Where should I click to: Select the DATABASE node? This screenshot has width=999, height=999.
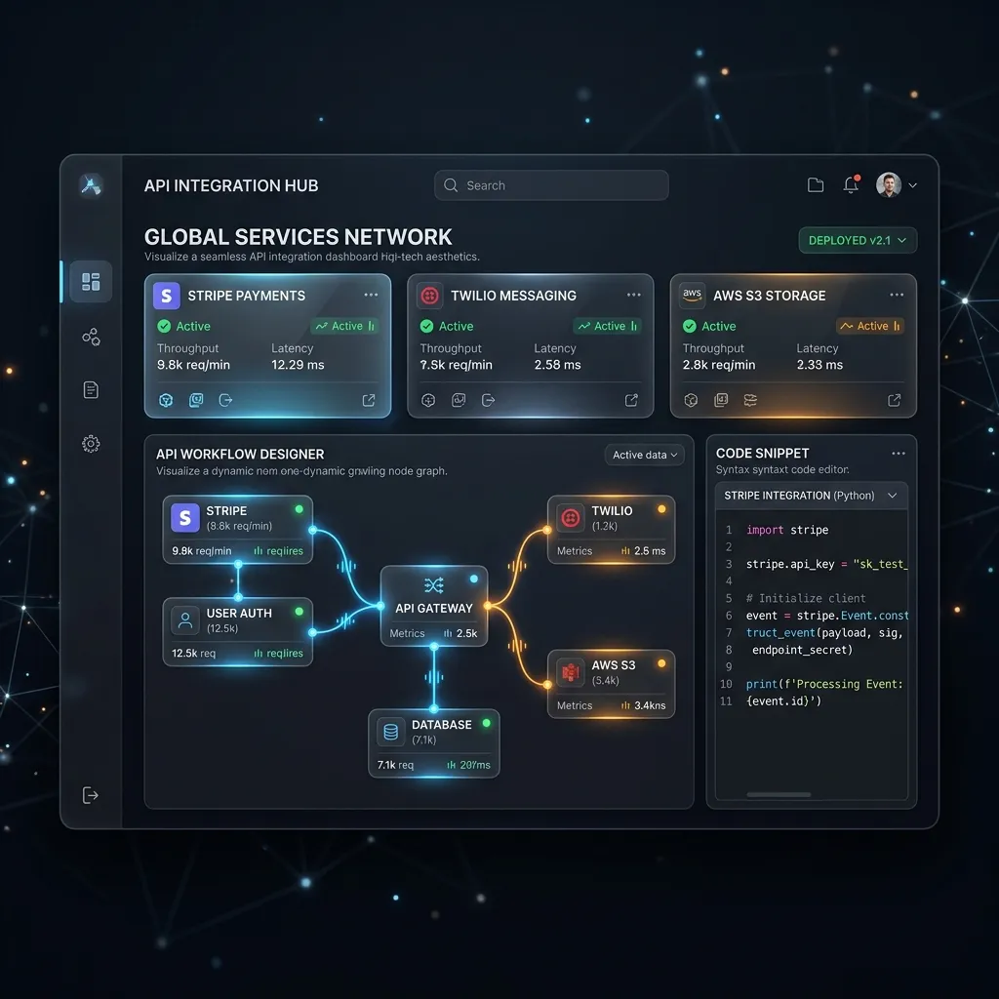coord(434,743)
